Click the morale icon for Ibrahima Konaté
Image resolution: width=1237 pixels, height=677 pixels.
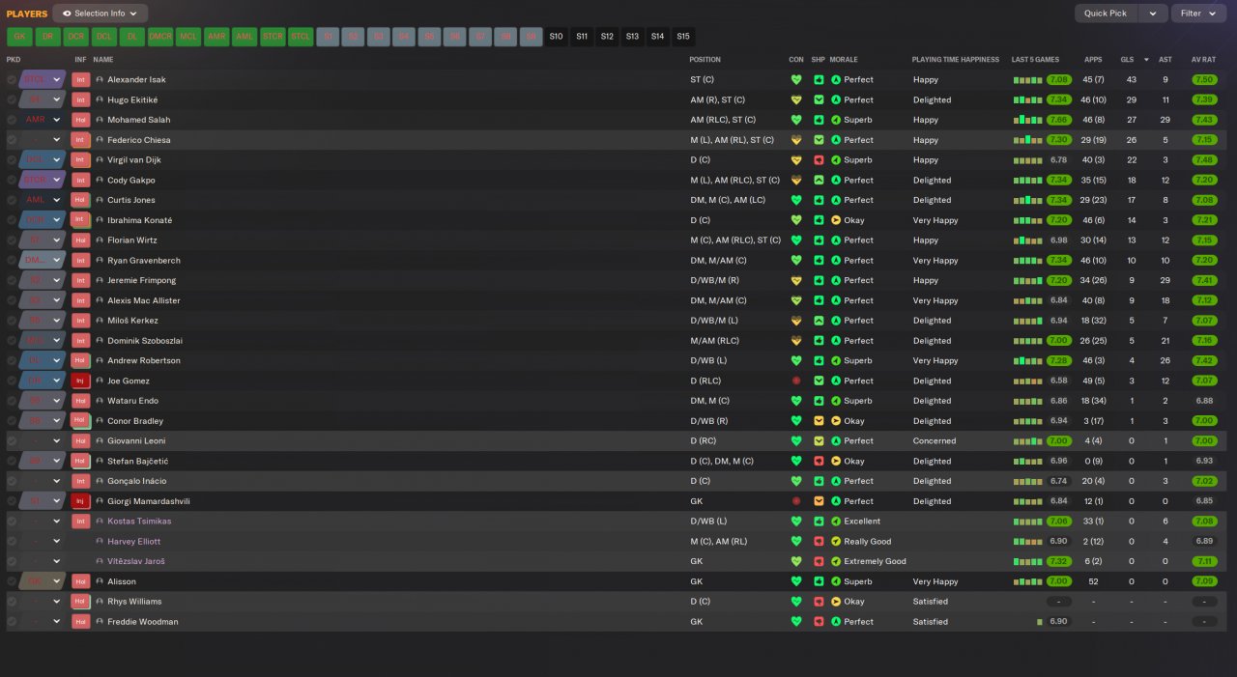coord(836,220)
